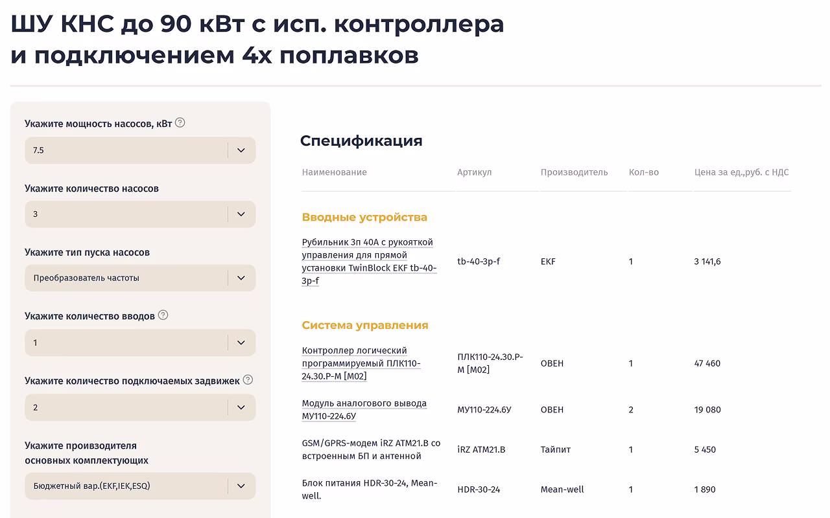Expand the number of inputs dropdown
The width and height of the screenshot is (830, 518).
point(140,343)
